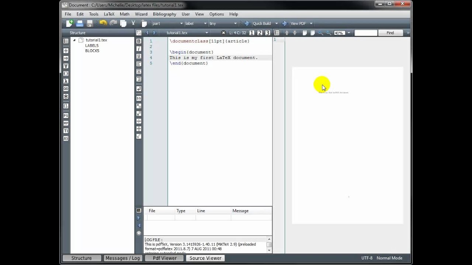The width and height of the screenshot is (472, 265).
Task: Toggle the Messages / Log button
Action: (x=122, y=258)
